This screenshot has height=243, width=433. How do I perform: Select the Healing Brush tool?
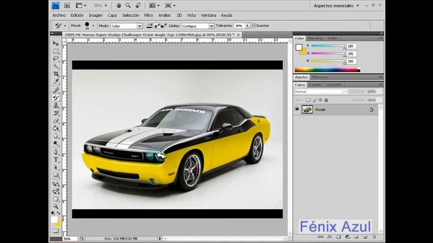coord(55,90)
